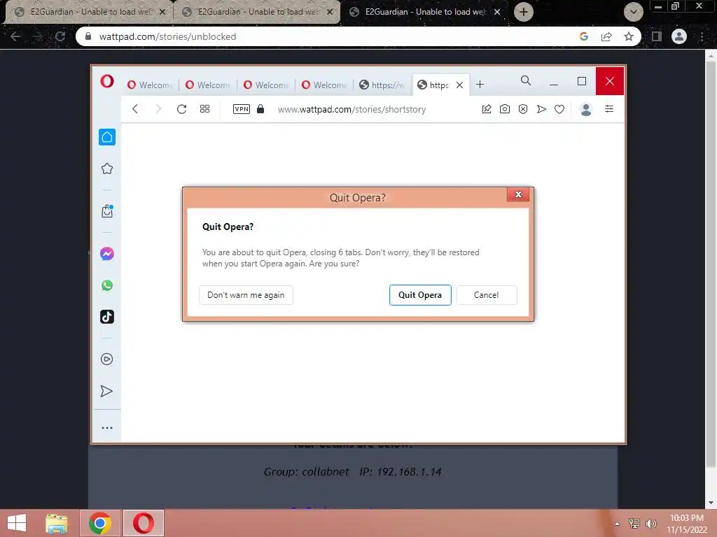This screenshot has height=537, width=717.
Task: Open WhatsApp in Opera sidebar
Action: click(x=107, y=285)
